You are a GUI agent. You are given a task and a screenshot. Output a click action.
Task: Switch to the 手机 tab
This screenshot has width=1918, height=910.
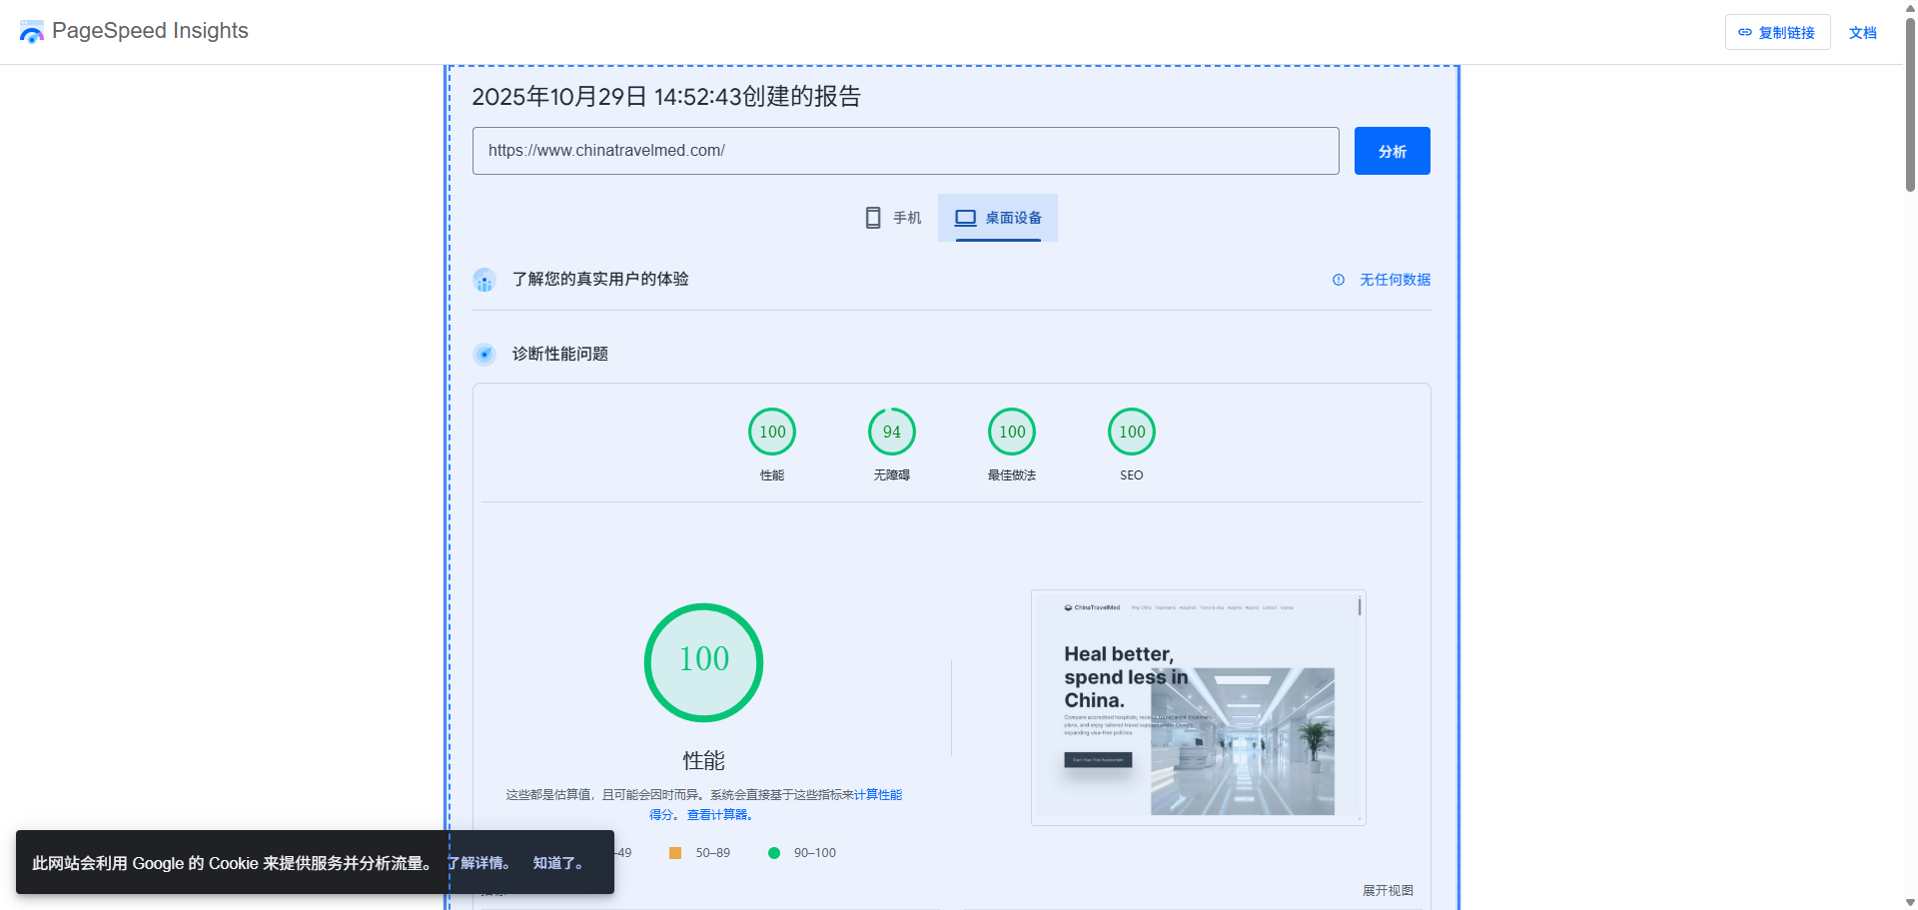click(893, 218)
